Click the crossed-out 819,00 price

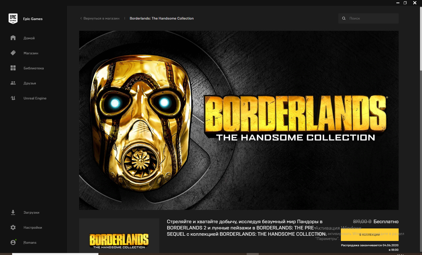pos(362,221)
